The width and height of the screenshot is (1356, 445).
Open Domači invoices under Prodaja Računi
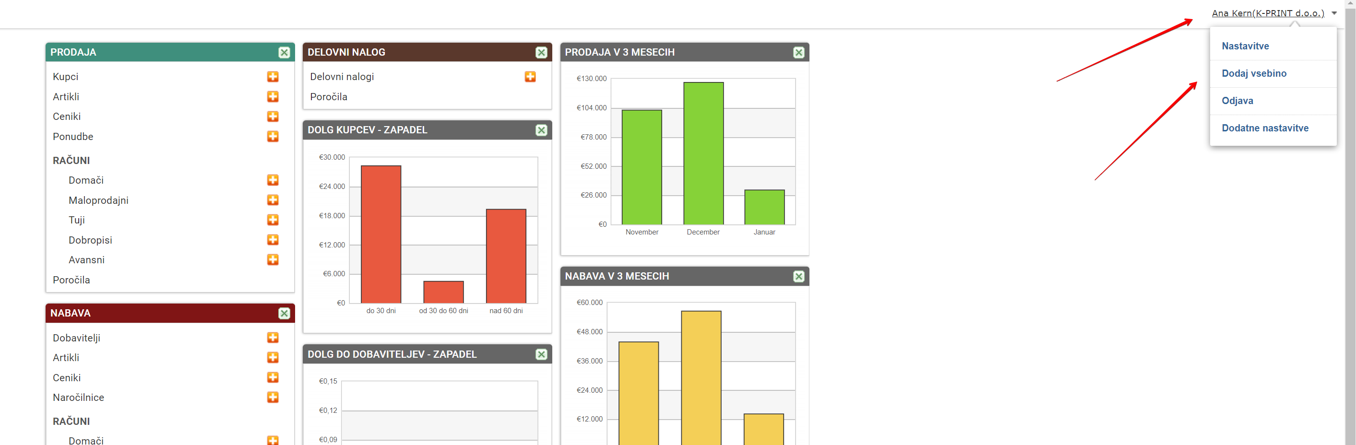86,180
